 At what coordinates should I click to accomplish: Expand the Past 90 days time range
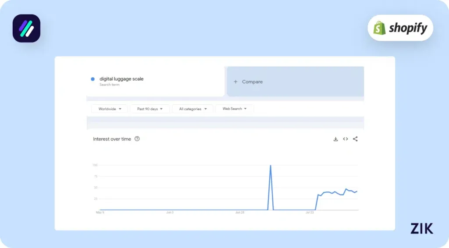click(x=150, y=109)
